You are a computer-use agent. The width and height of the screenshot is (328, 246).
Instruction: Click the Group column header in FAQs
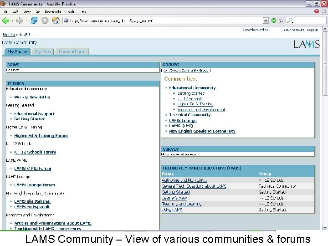[x=265, y=174]
